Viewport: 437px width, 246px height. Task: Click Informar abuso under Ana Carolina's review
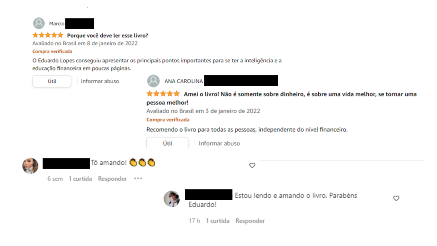219,143
